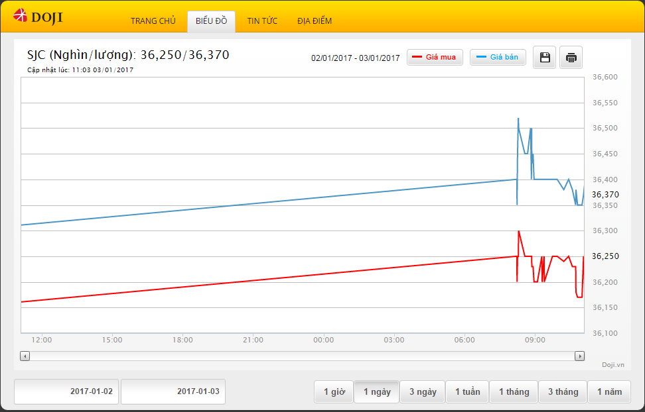Switch the chart to 1 tuần
This screenshot has width=645, height=412.
tap(467, 392)
